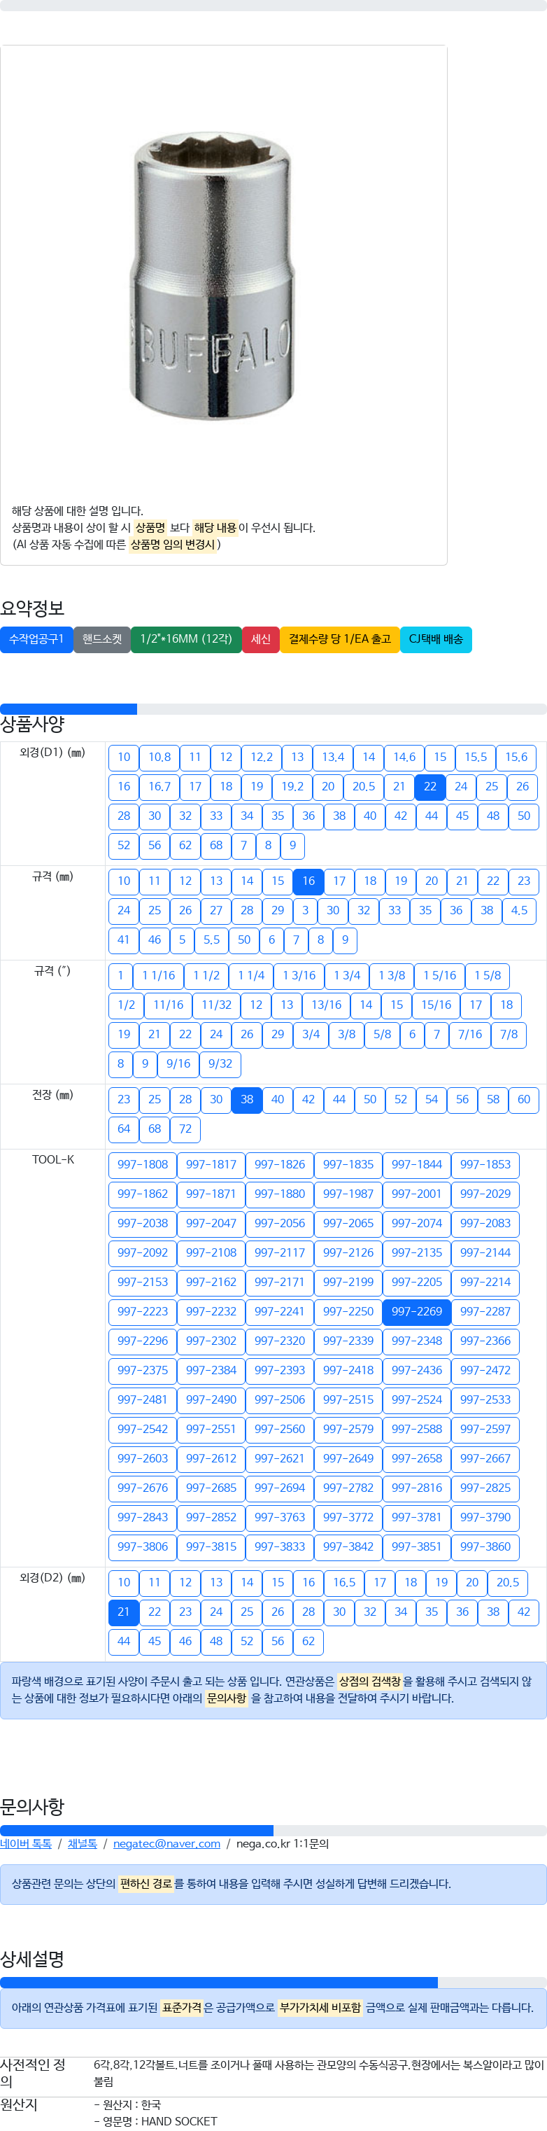The width and height of the screenshot is (547, 2131).
Task: Click the red 세신 brand tag
Action: coord(261,639)
